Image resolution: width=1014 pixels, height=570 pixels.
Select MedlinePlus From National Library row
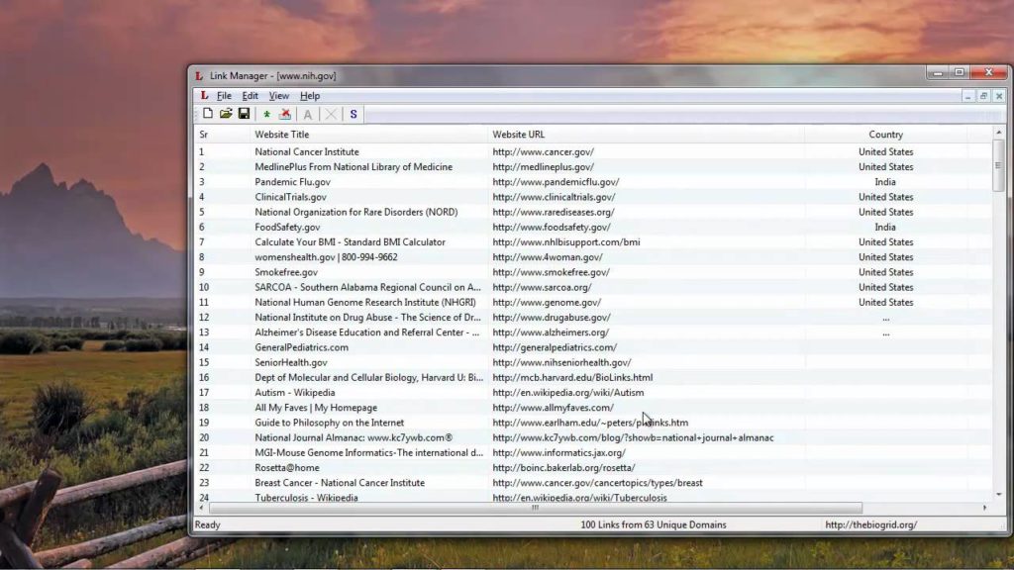click(x=593, y=166)
